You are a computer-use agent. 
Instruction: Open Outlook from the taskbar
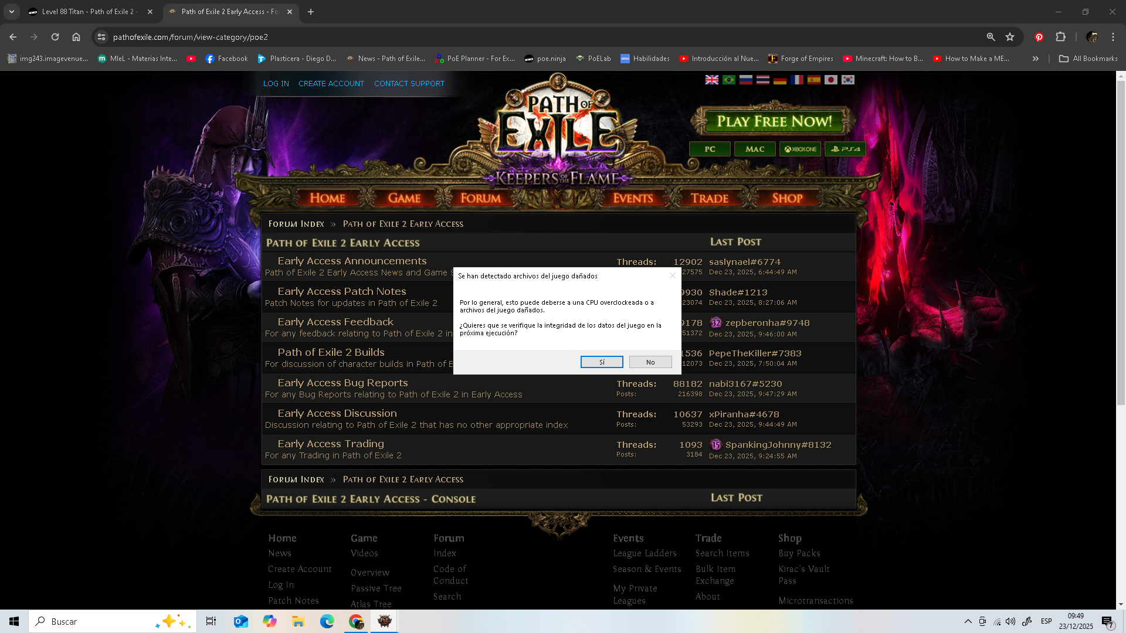click(240, 621)
